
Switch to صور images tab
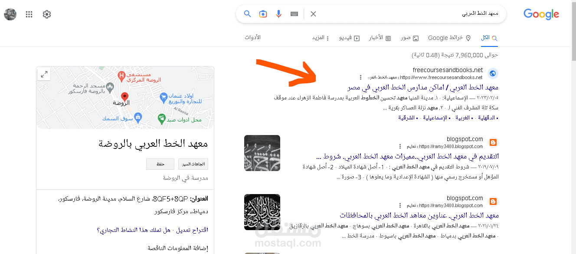(x=409, y=38)
